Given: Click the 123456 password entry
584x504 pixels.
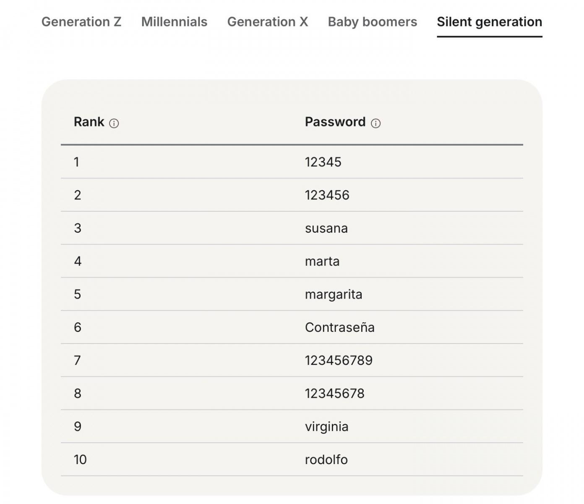Looking at the screenshot, I should click(327, 195).
